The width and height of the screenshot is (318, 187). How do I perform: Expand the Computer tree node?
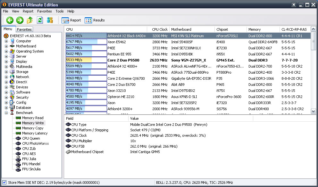(6, 41)
